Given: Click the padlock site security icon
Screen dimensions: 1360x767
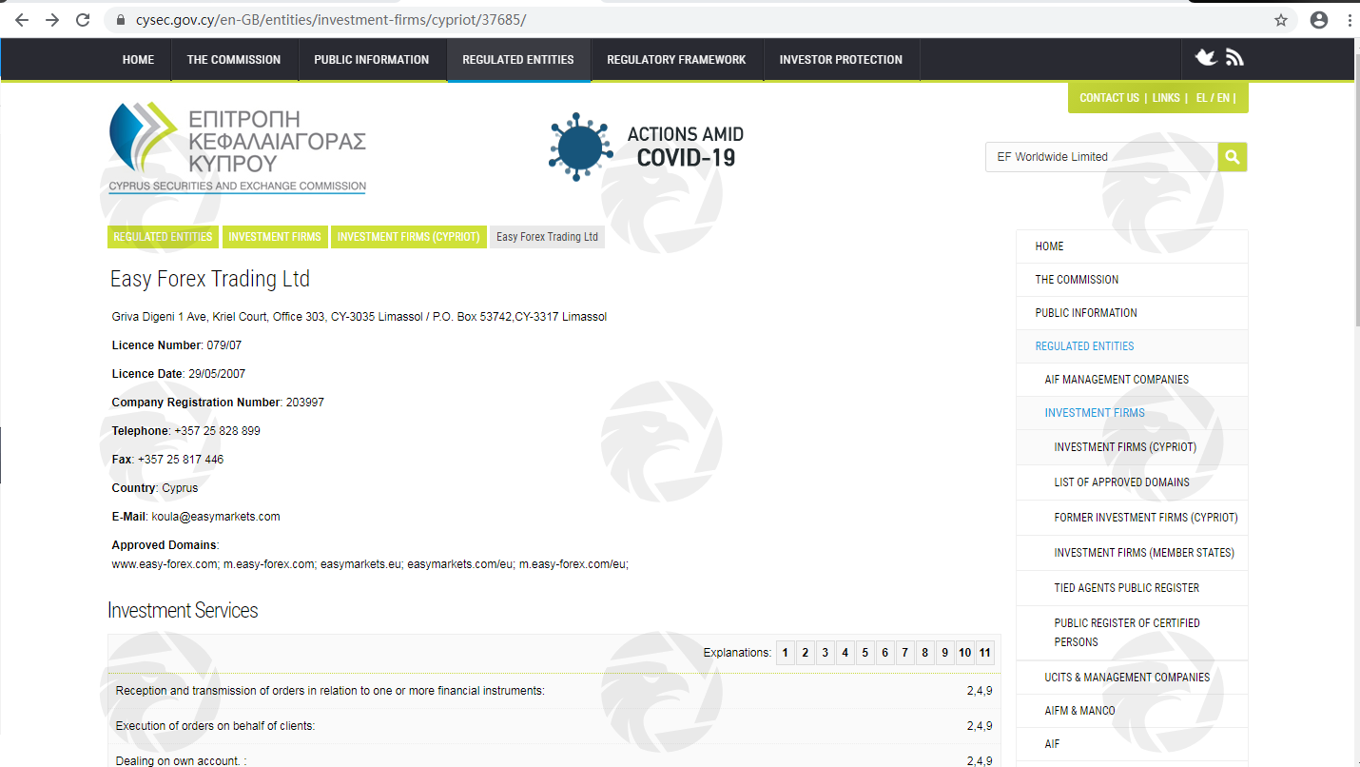Looking at the screenshot, I should [120, 20].
